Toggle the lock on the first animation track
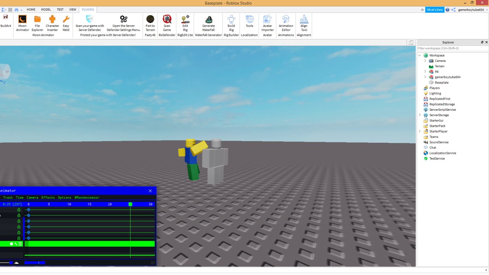489x275 pixels. click(x=19, y=210)
